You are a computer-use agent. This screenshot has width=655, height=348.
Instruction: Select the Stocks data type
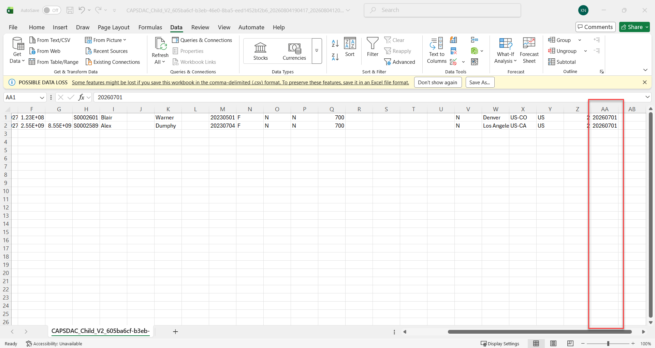click(261, 51)
